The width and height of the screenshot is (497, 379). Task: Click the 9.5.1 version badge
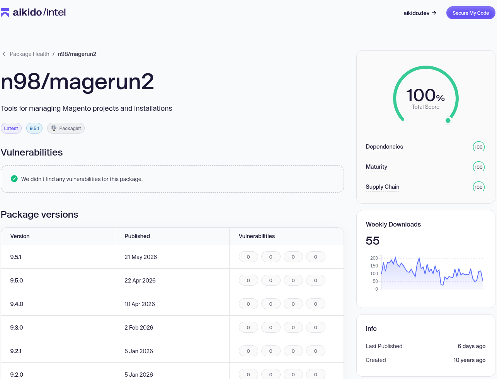(34, 128)
